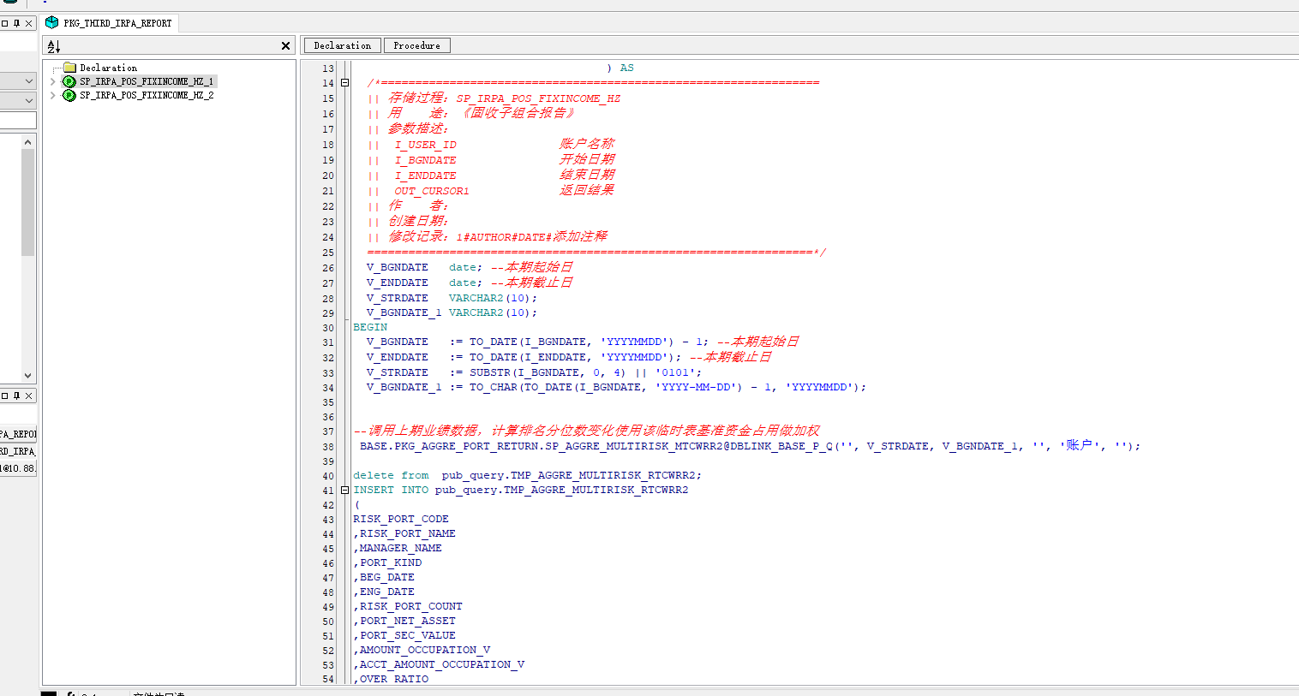The height and width of the screenshot is (696, 1299).
Task: Click the Declaration folder icon
Action: [x=70, y=68]
